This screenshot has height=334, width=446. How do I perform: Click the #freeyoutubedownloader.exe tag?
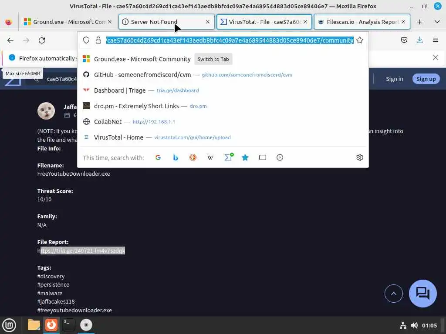(74, 310)
